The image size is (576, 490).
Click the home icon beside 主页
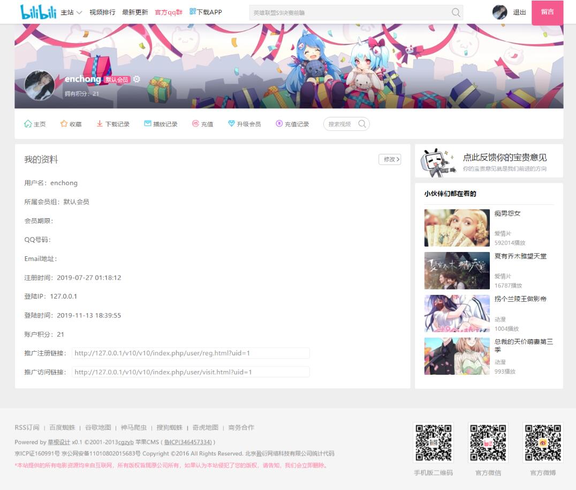pos(28,124)
